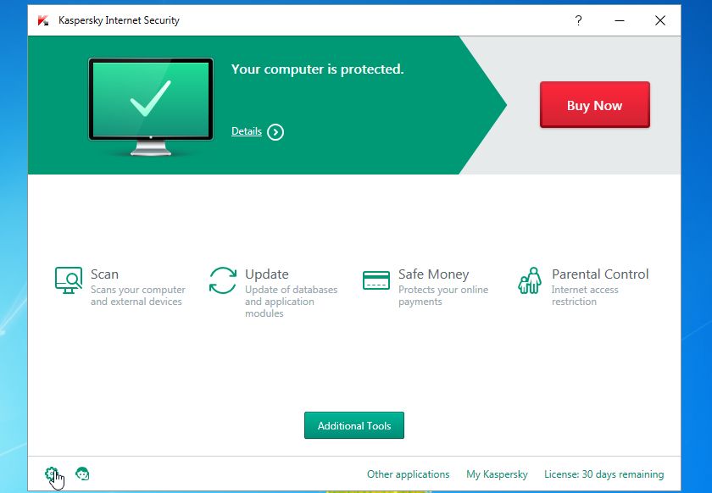Open the Other applications link

tap(409, 474)
